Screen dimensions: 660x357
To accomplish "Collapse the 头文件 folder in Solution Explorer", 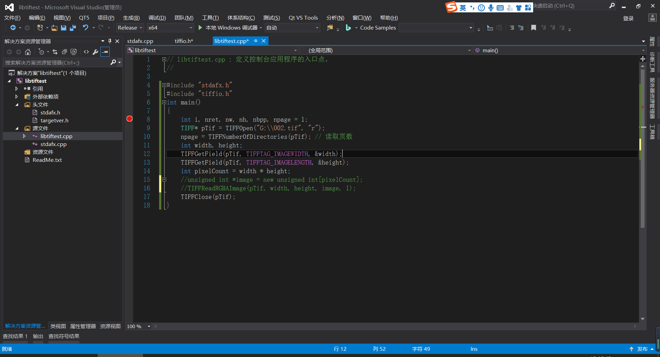I will click(17, 104).
